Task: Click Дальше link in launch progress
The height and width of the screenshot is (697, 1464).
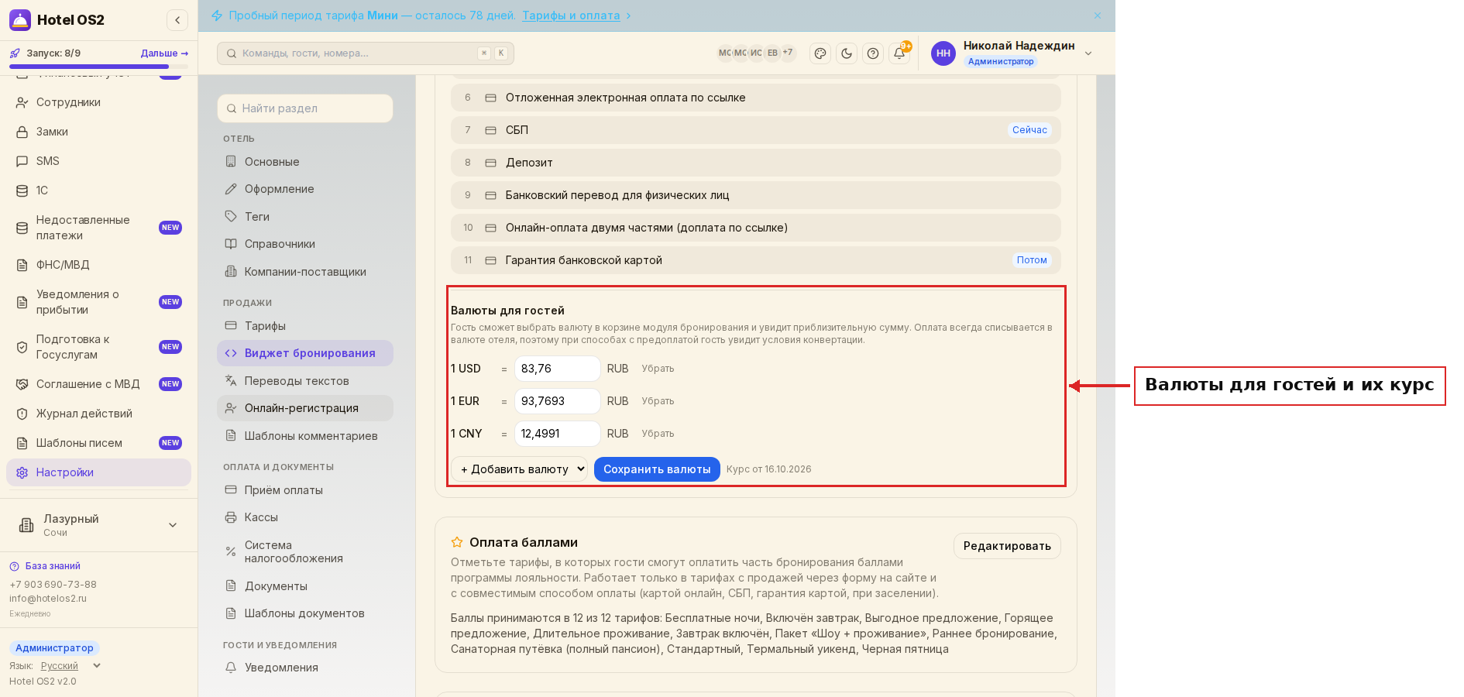Action: click(164, 53)
